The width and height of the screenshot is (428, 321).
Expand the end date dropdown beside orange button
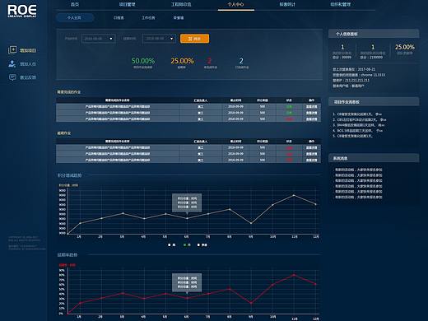pyautogui.click(x=159, y=39)
